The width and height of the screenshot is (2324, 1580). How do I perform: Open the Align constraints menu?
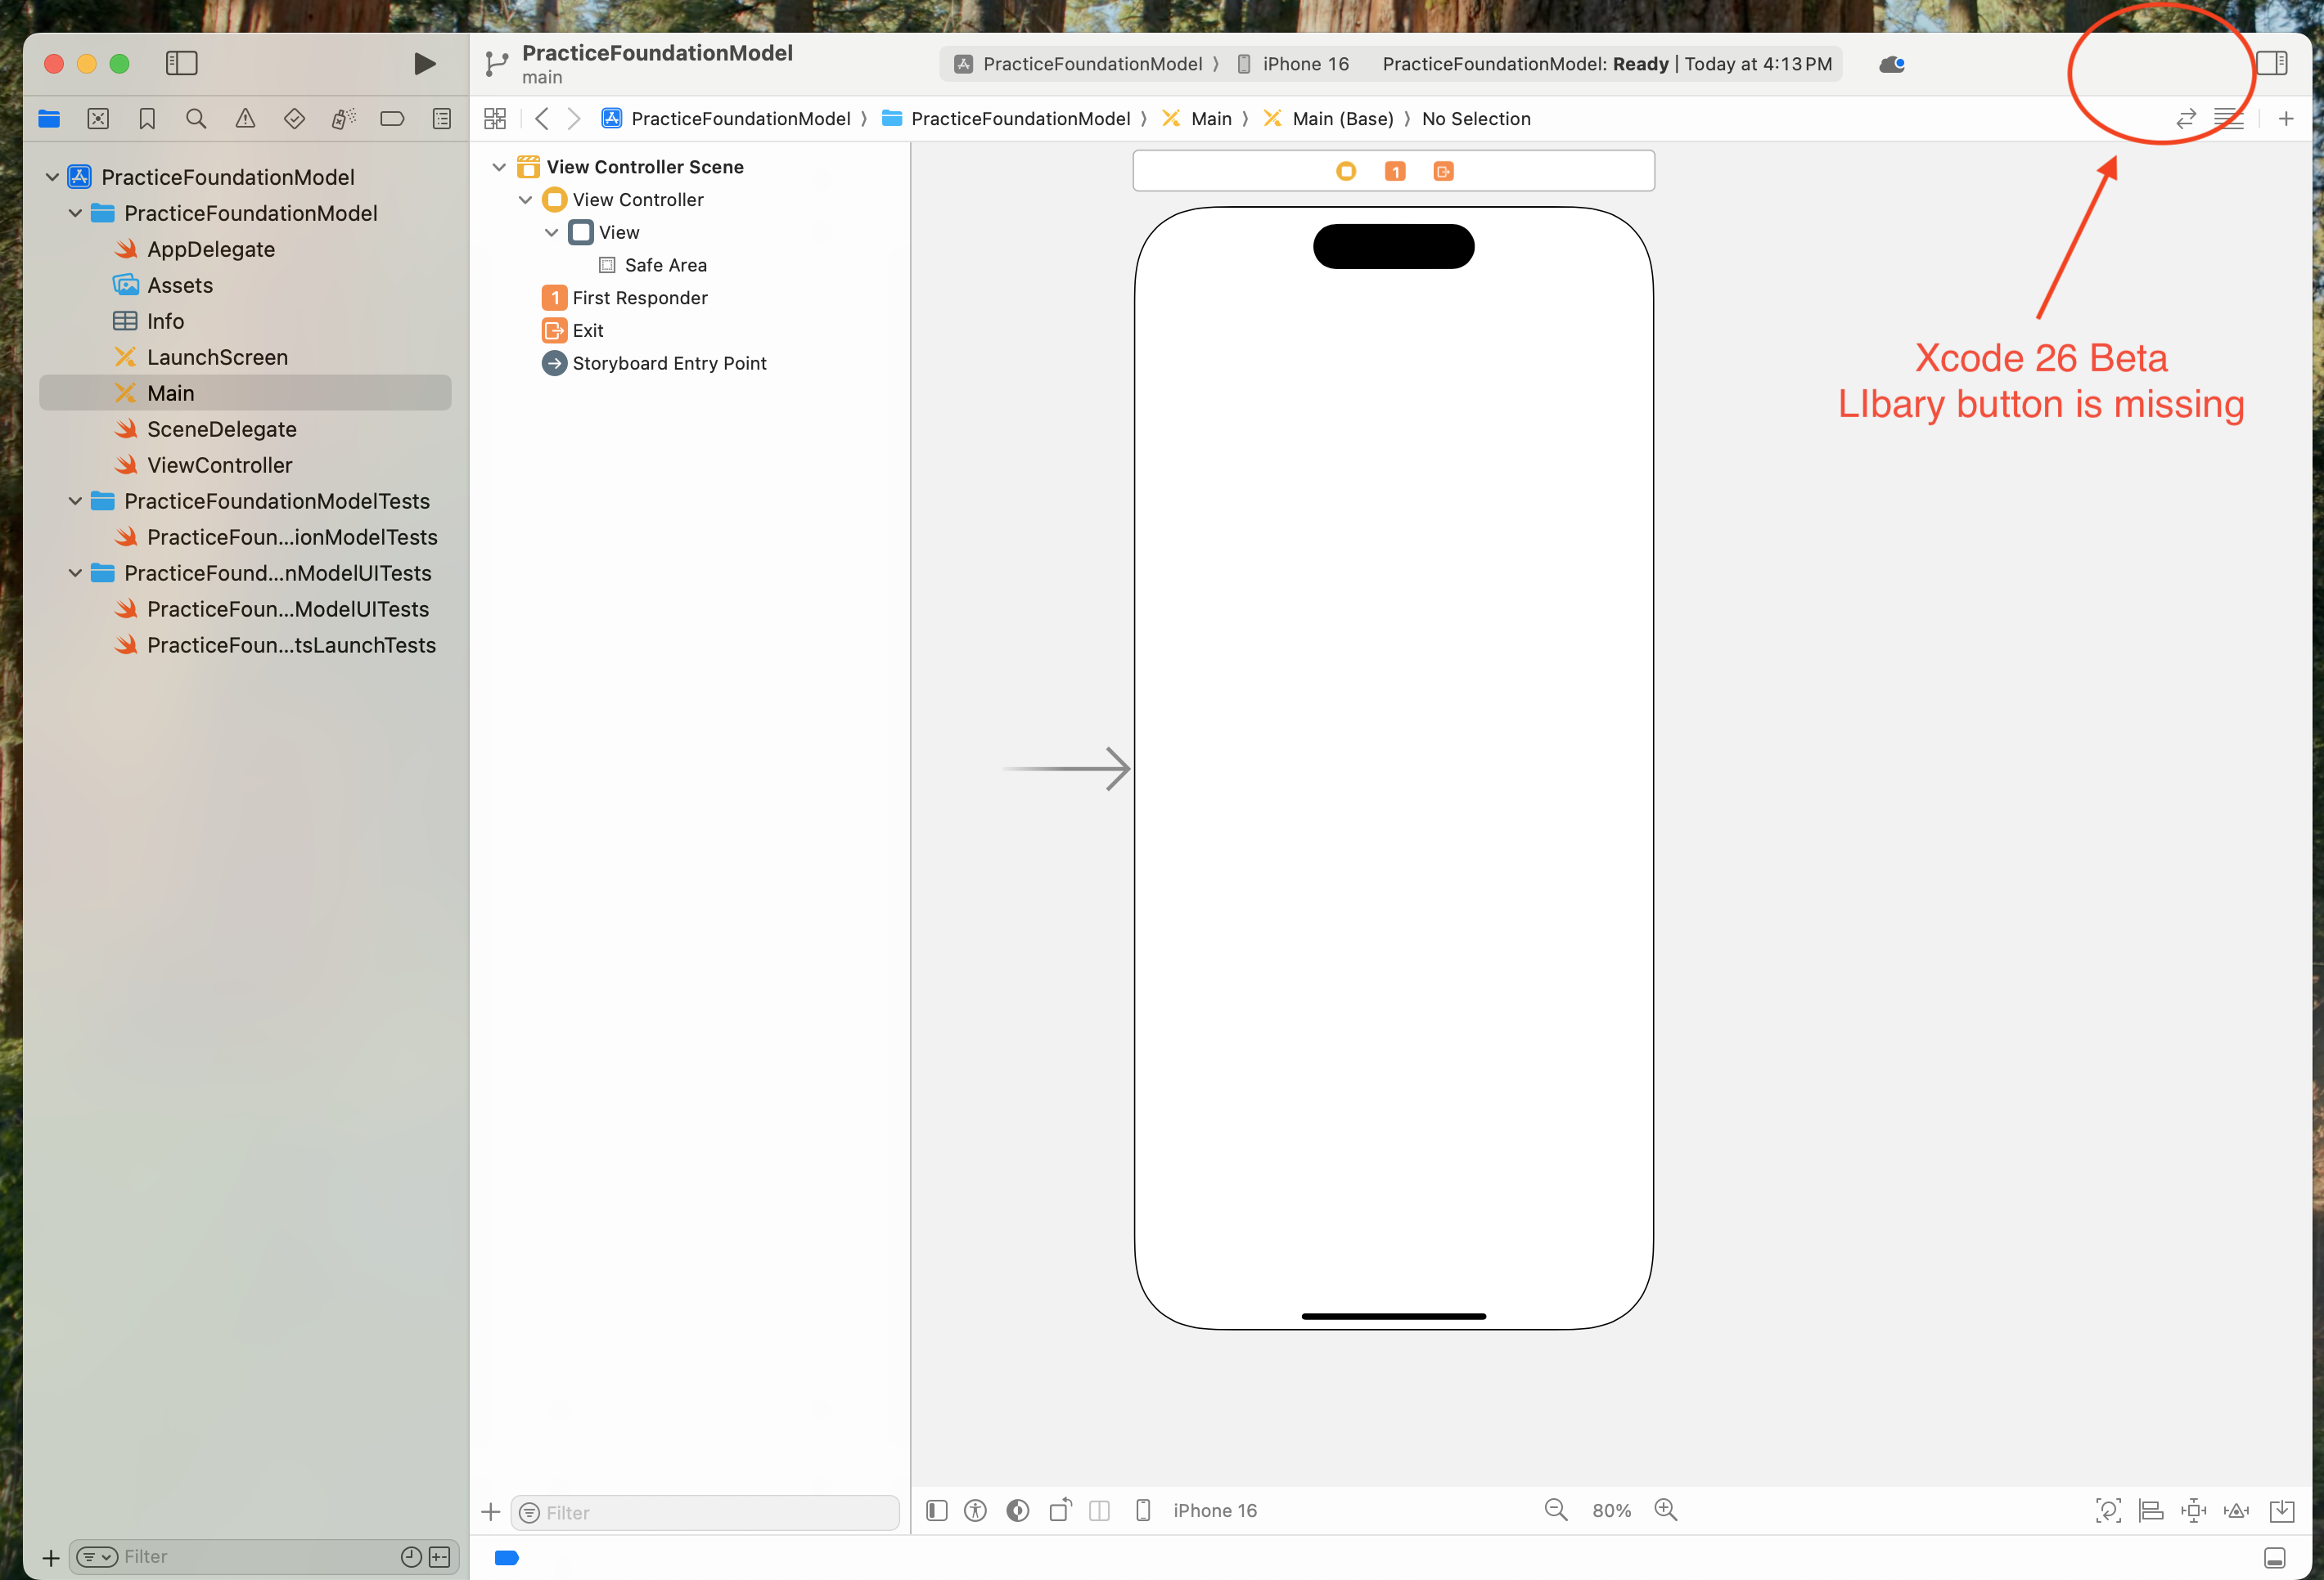(2151, 1510)
